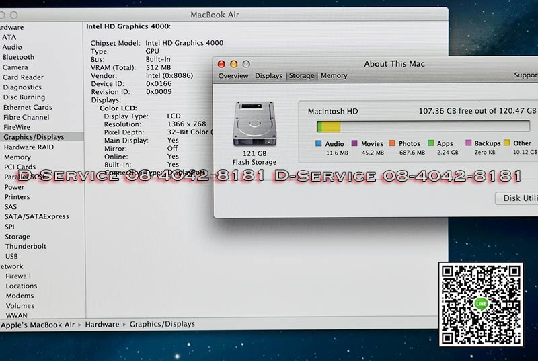
Task: Select WWAN under Network
Action: tap(16, 315)
